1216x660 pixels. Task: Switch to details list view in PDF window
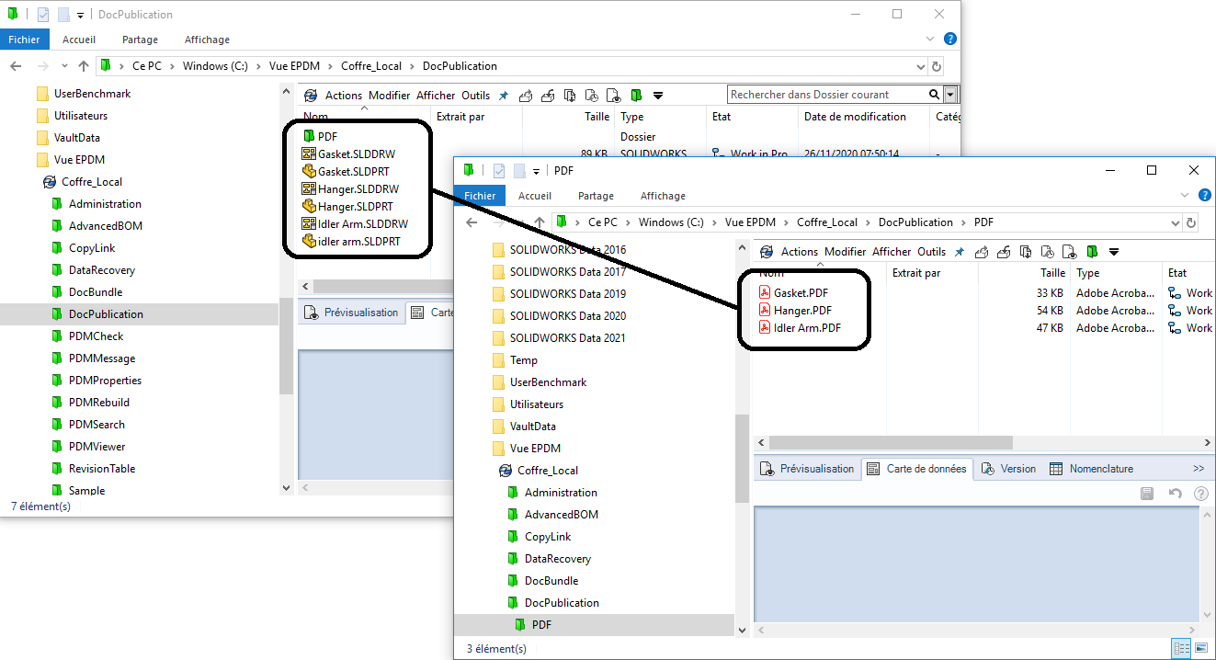point(1182,649)
